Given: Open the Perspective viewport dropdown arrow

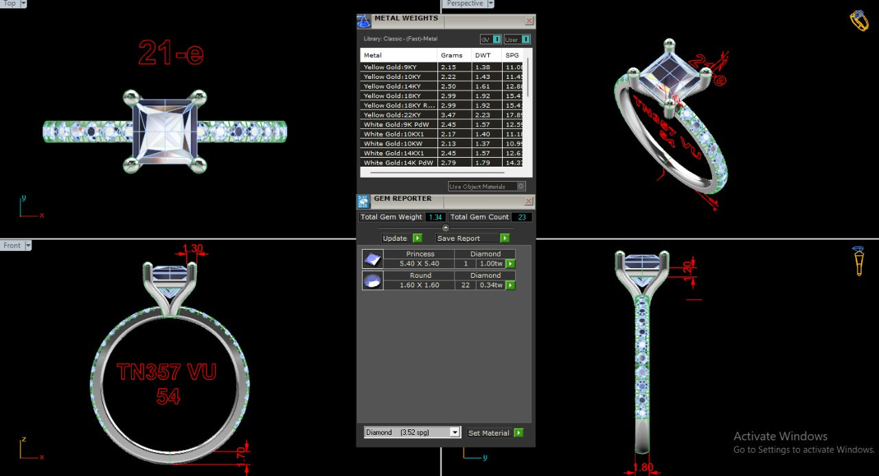Looking at the screenshot, I should pos(490,3).
